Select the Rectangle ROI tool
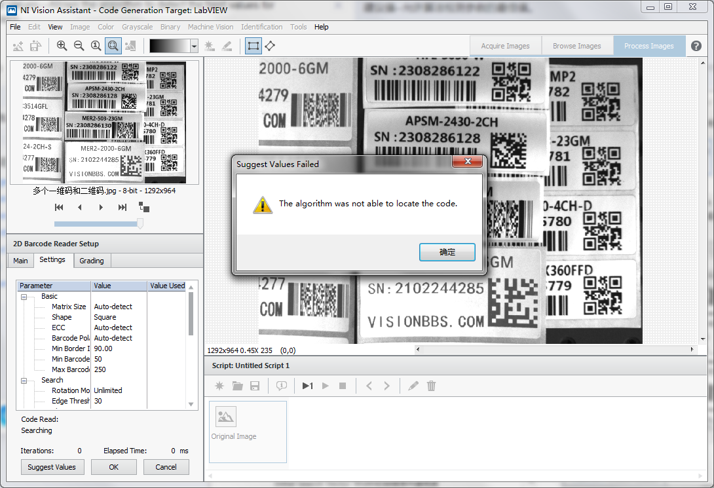 (x=254, y=45)
